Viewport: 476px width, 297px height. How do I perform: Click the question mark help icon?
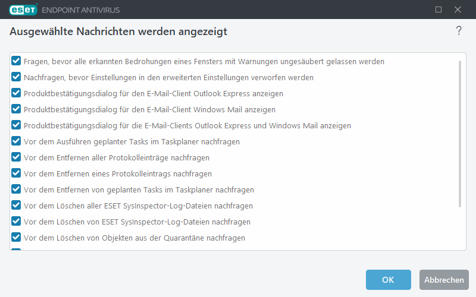[459, 31]
